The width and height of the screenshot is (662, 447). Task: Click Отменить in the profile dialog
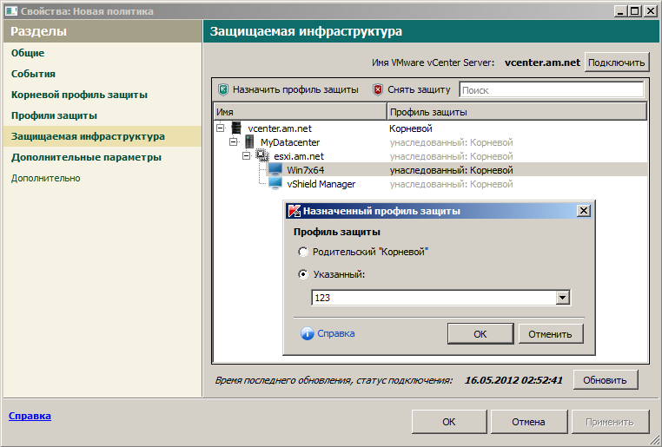(x=551, y=334)
